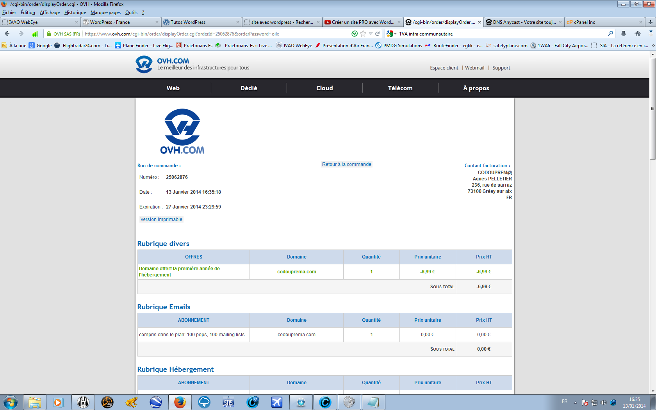Go to the Firefox Home page icon

(x=638, y=34)
